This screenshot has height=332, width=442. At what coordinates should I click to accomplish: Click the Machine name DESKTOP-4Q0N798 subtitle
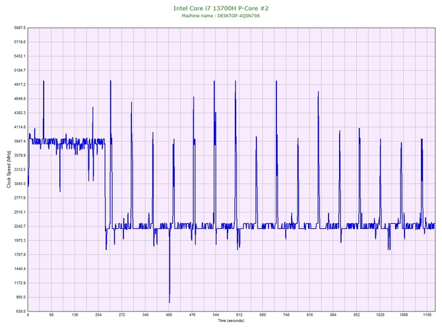[221, 16]
